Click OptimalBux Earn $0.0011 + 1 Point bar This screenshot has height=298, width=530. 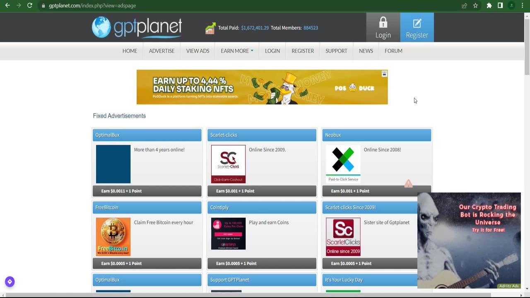pos(147,191)
